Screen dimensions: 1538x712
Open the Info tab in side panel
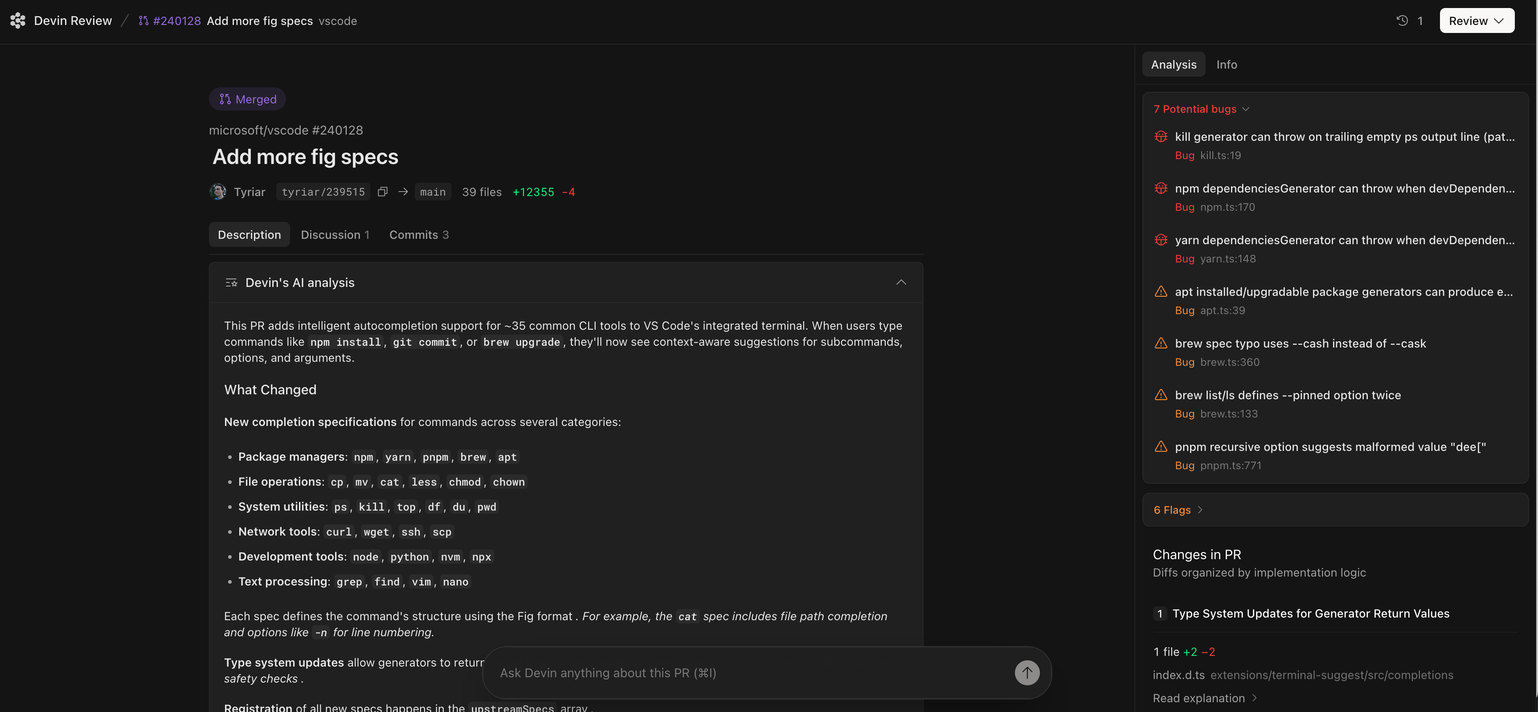1226,65
